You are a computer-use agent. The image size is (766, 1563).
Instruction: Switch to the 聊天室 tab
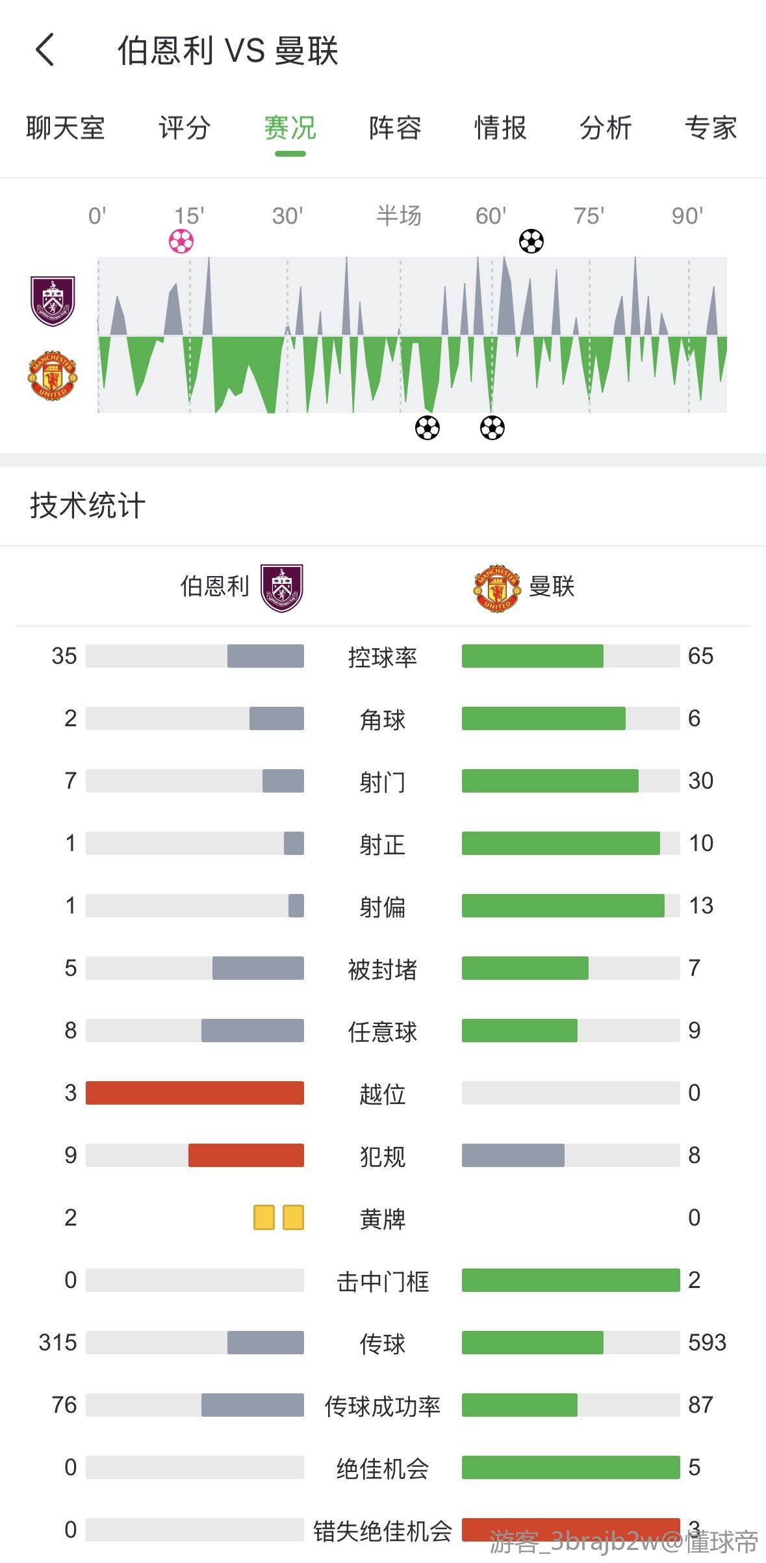(66, 128)
